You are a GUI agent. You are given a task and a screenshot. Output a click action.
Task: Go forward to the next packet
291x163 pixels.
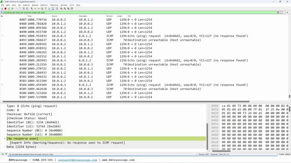pyautogui.click(x=39, y=9)
